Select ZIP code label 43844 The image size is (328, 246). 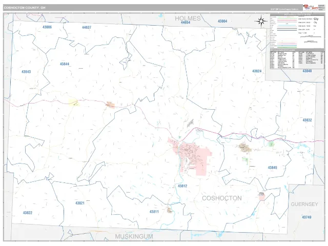(65, 64)
